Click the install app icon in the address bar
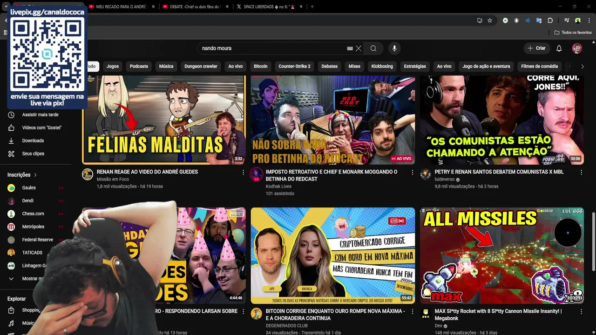 [x=480, y=20]
